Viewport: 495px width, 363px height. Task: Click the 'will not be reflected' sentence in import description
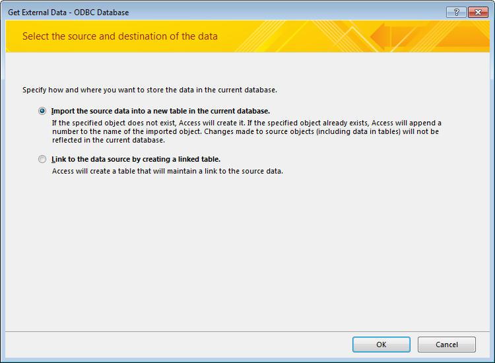pyautogui.click(x=246, y=136)
